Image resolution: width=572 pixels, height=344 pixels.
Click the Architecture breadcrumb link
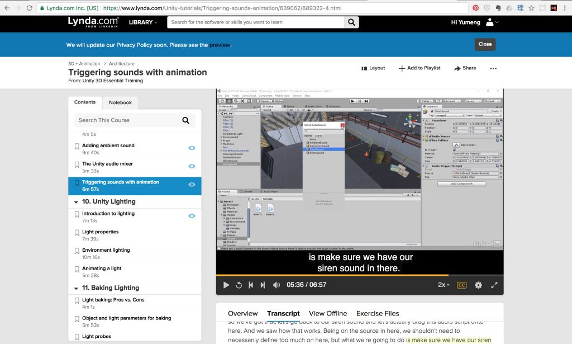121,64
